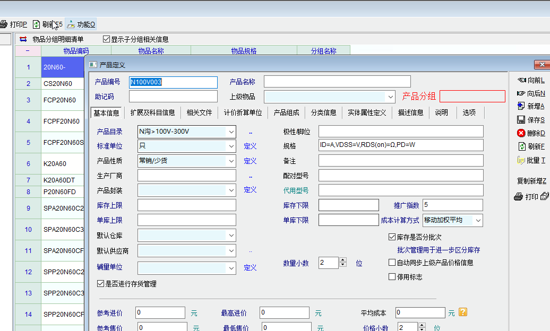This screenshot has width=550, height=331.
Task: Toggle the 显示子分组相关信息 checkbox
Action: 106,39
